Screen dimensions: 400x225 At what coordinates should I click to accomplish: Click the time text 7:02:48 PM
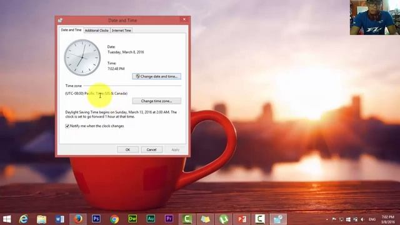point(116,69)
